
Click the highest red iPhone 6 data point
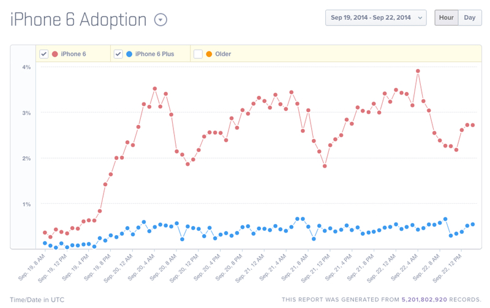418,71
